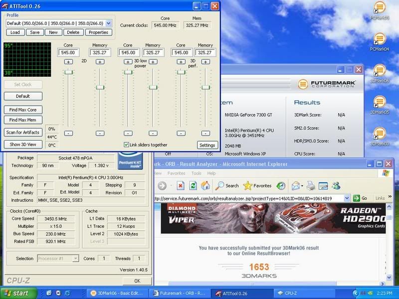Switch to CPU-Z taskbar item
The image size is (399, 299).
[304, 293]
